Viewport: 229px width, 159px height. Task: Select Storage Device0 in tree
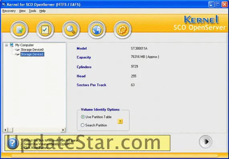[x=32, y=50]
